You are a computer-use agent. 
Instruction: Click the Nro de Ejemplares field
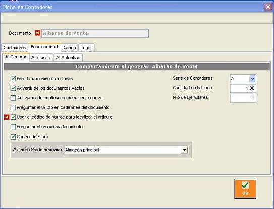(x=243, y=98)
